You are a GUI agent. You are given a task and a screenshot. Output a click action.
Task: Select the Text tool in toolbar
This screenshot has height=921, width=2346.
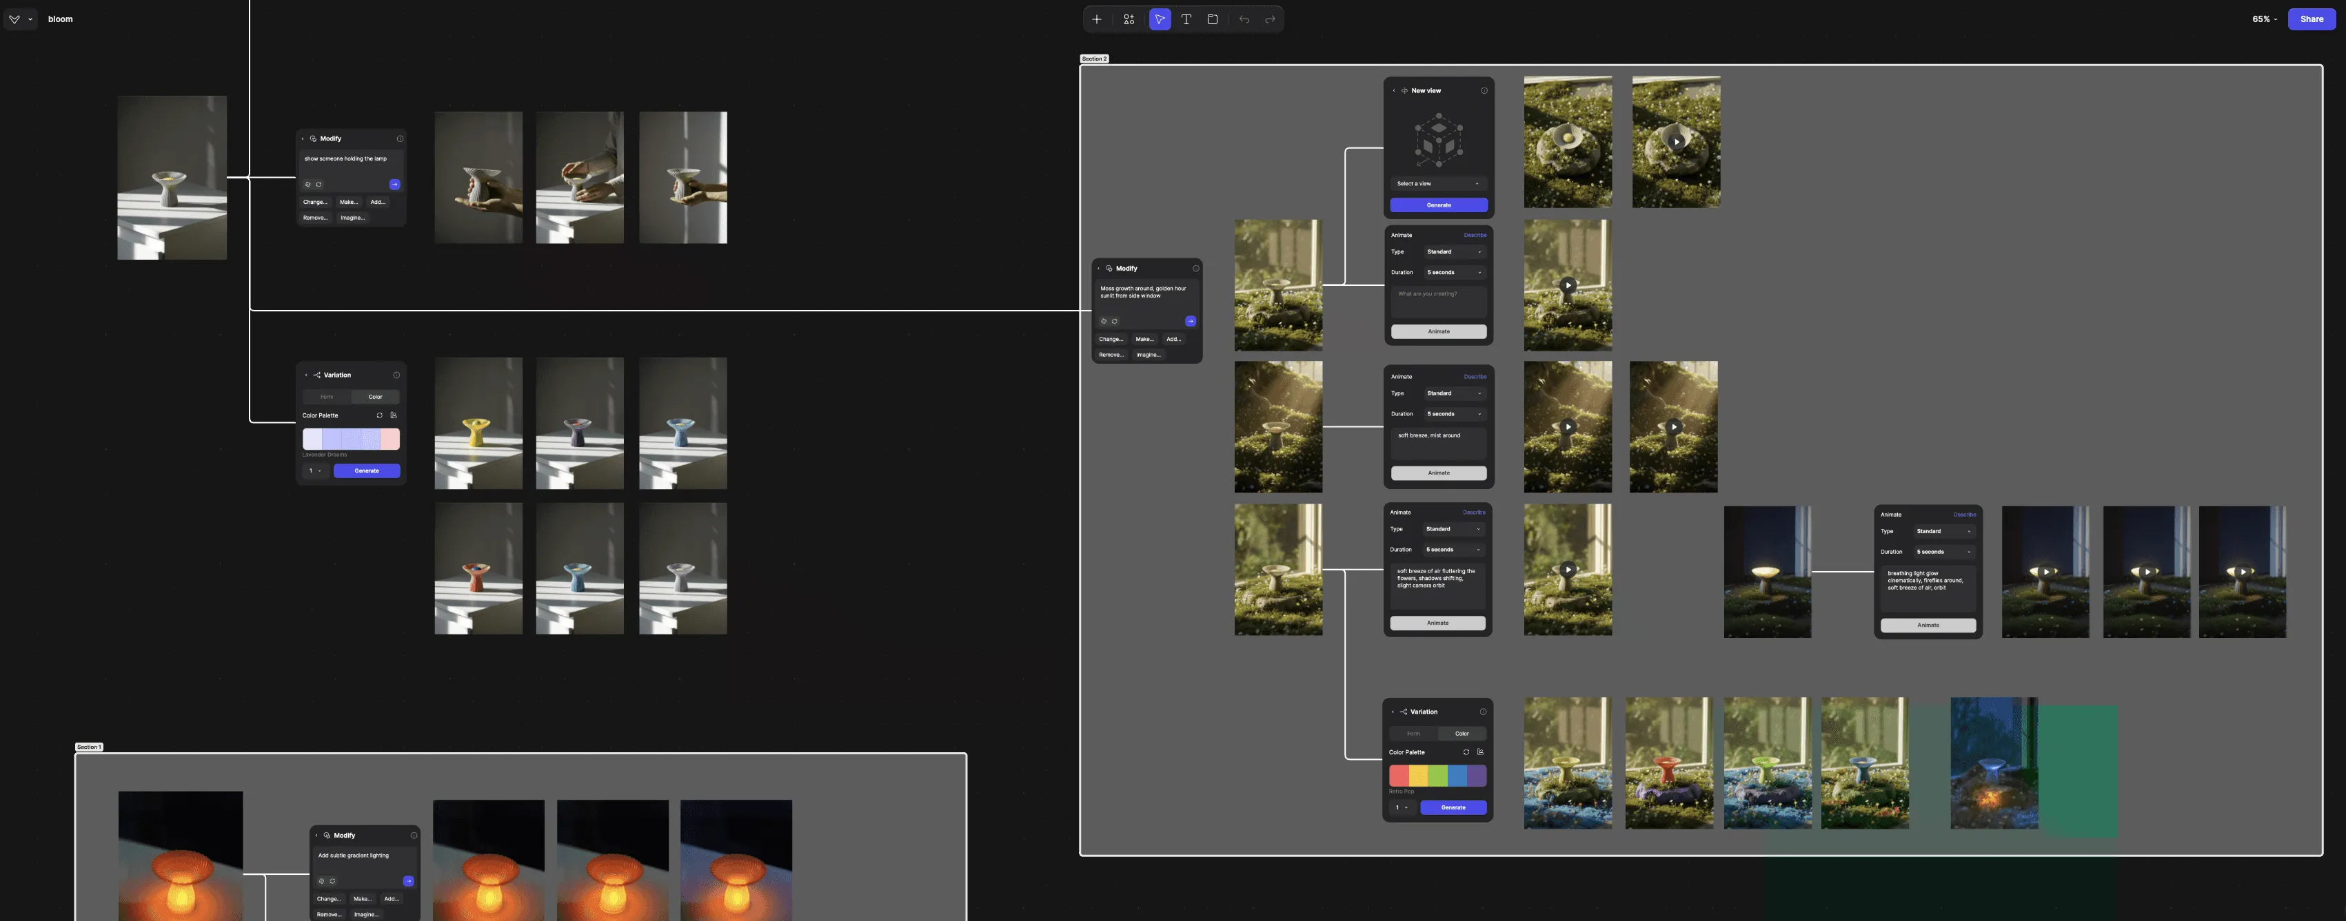tap(1186, 19)
